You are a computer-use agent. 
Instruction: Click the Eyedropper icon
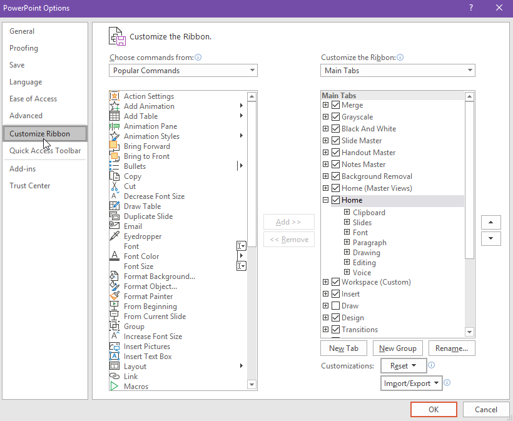(x=114, y=236)
